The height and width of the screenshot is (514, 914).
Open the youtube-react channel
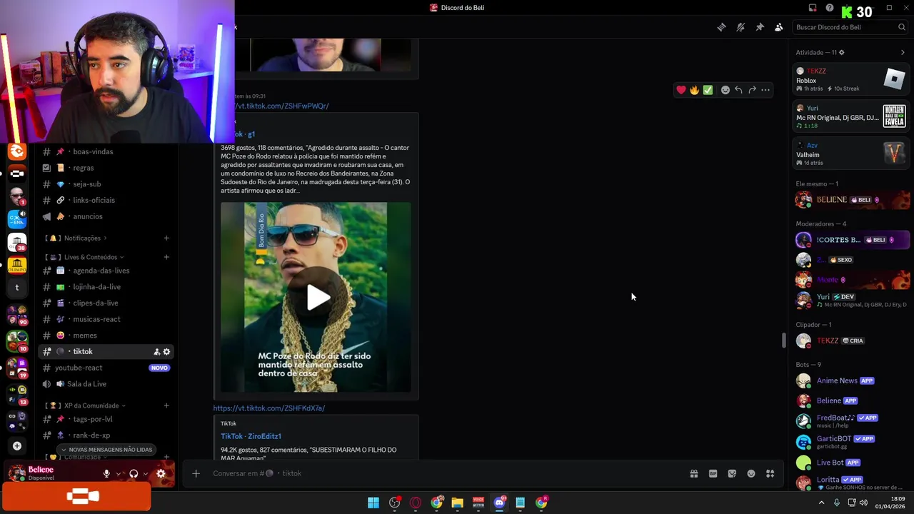(x=79, y=368)
